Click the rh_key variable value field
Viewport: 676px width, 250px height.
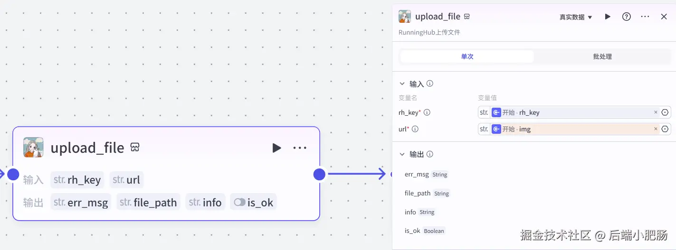click(574, 112)
